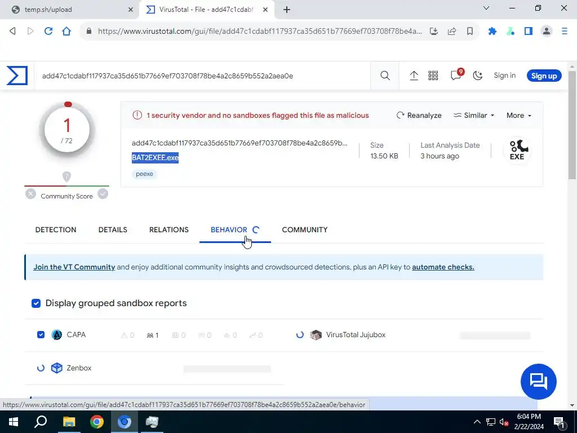Click the automate checks link
Viewport: 577px width, 433px height.
pos(443,267)
